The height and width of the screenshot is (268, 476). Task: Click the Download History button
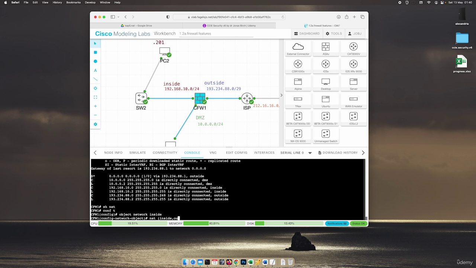pos(338,153)
